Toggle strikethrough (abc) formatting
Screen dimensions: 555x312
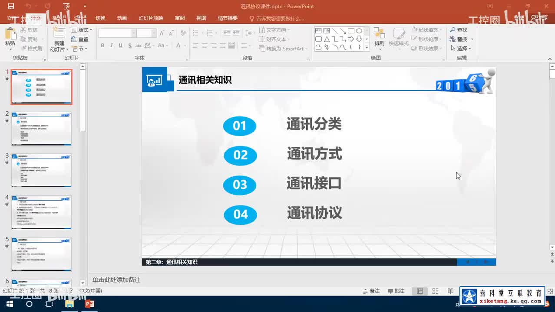[x=139, y=45]
